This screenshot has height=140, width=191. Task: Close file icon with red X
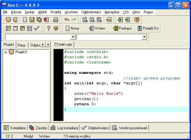click(x=46, y=20)
